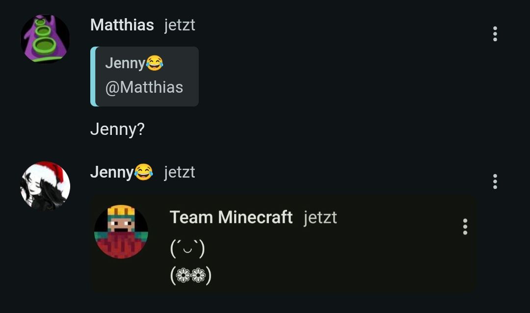This screenshot has height=313, width=530.
Task: Open Jenny's profile via her username header
Action: click(x=112, y=172)
